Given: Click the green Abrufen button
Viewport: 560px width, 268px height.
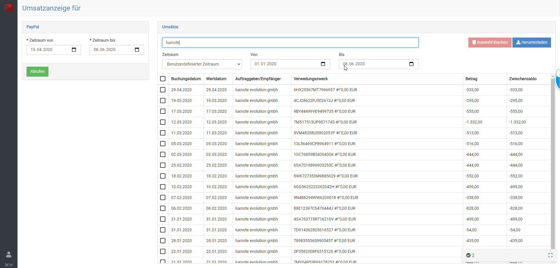Looking at the screenshot, I should [37, 71].
